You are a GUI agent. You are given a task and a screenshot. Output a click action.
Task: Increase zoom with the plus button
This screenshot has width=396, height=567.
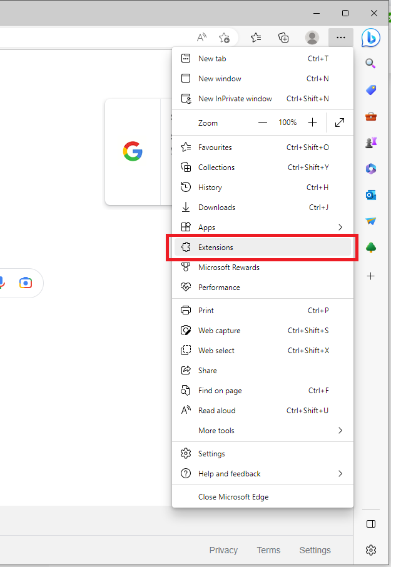[313, 123]
